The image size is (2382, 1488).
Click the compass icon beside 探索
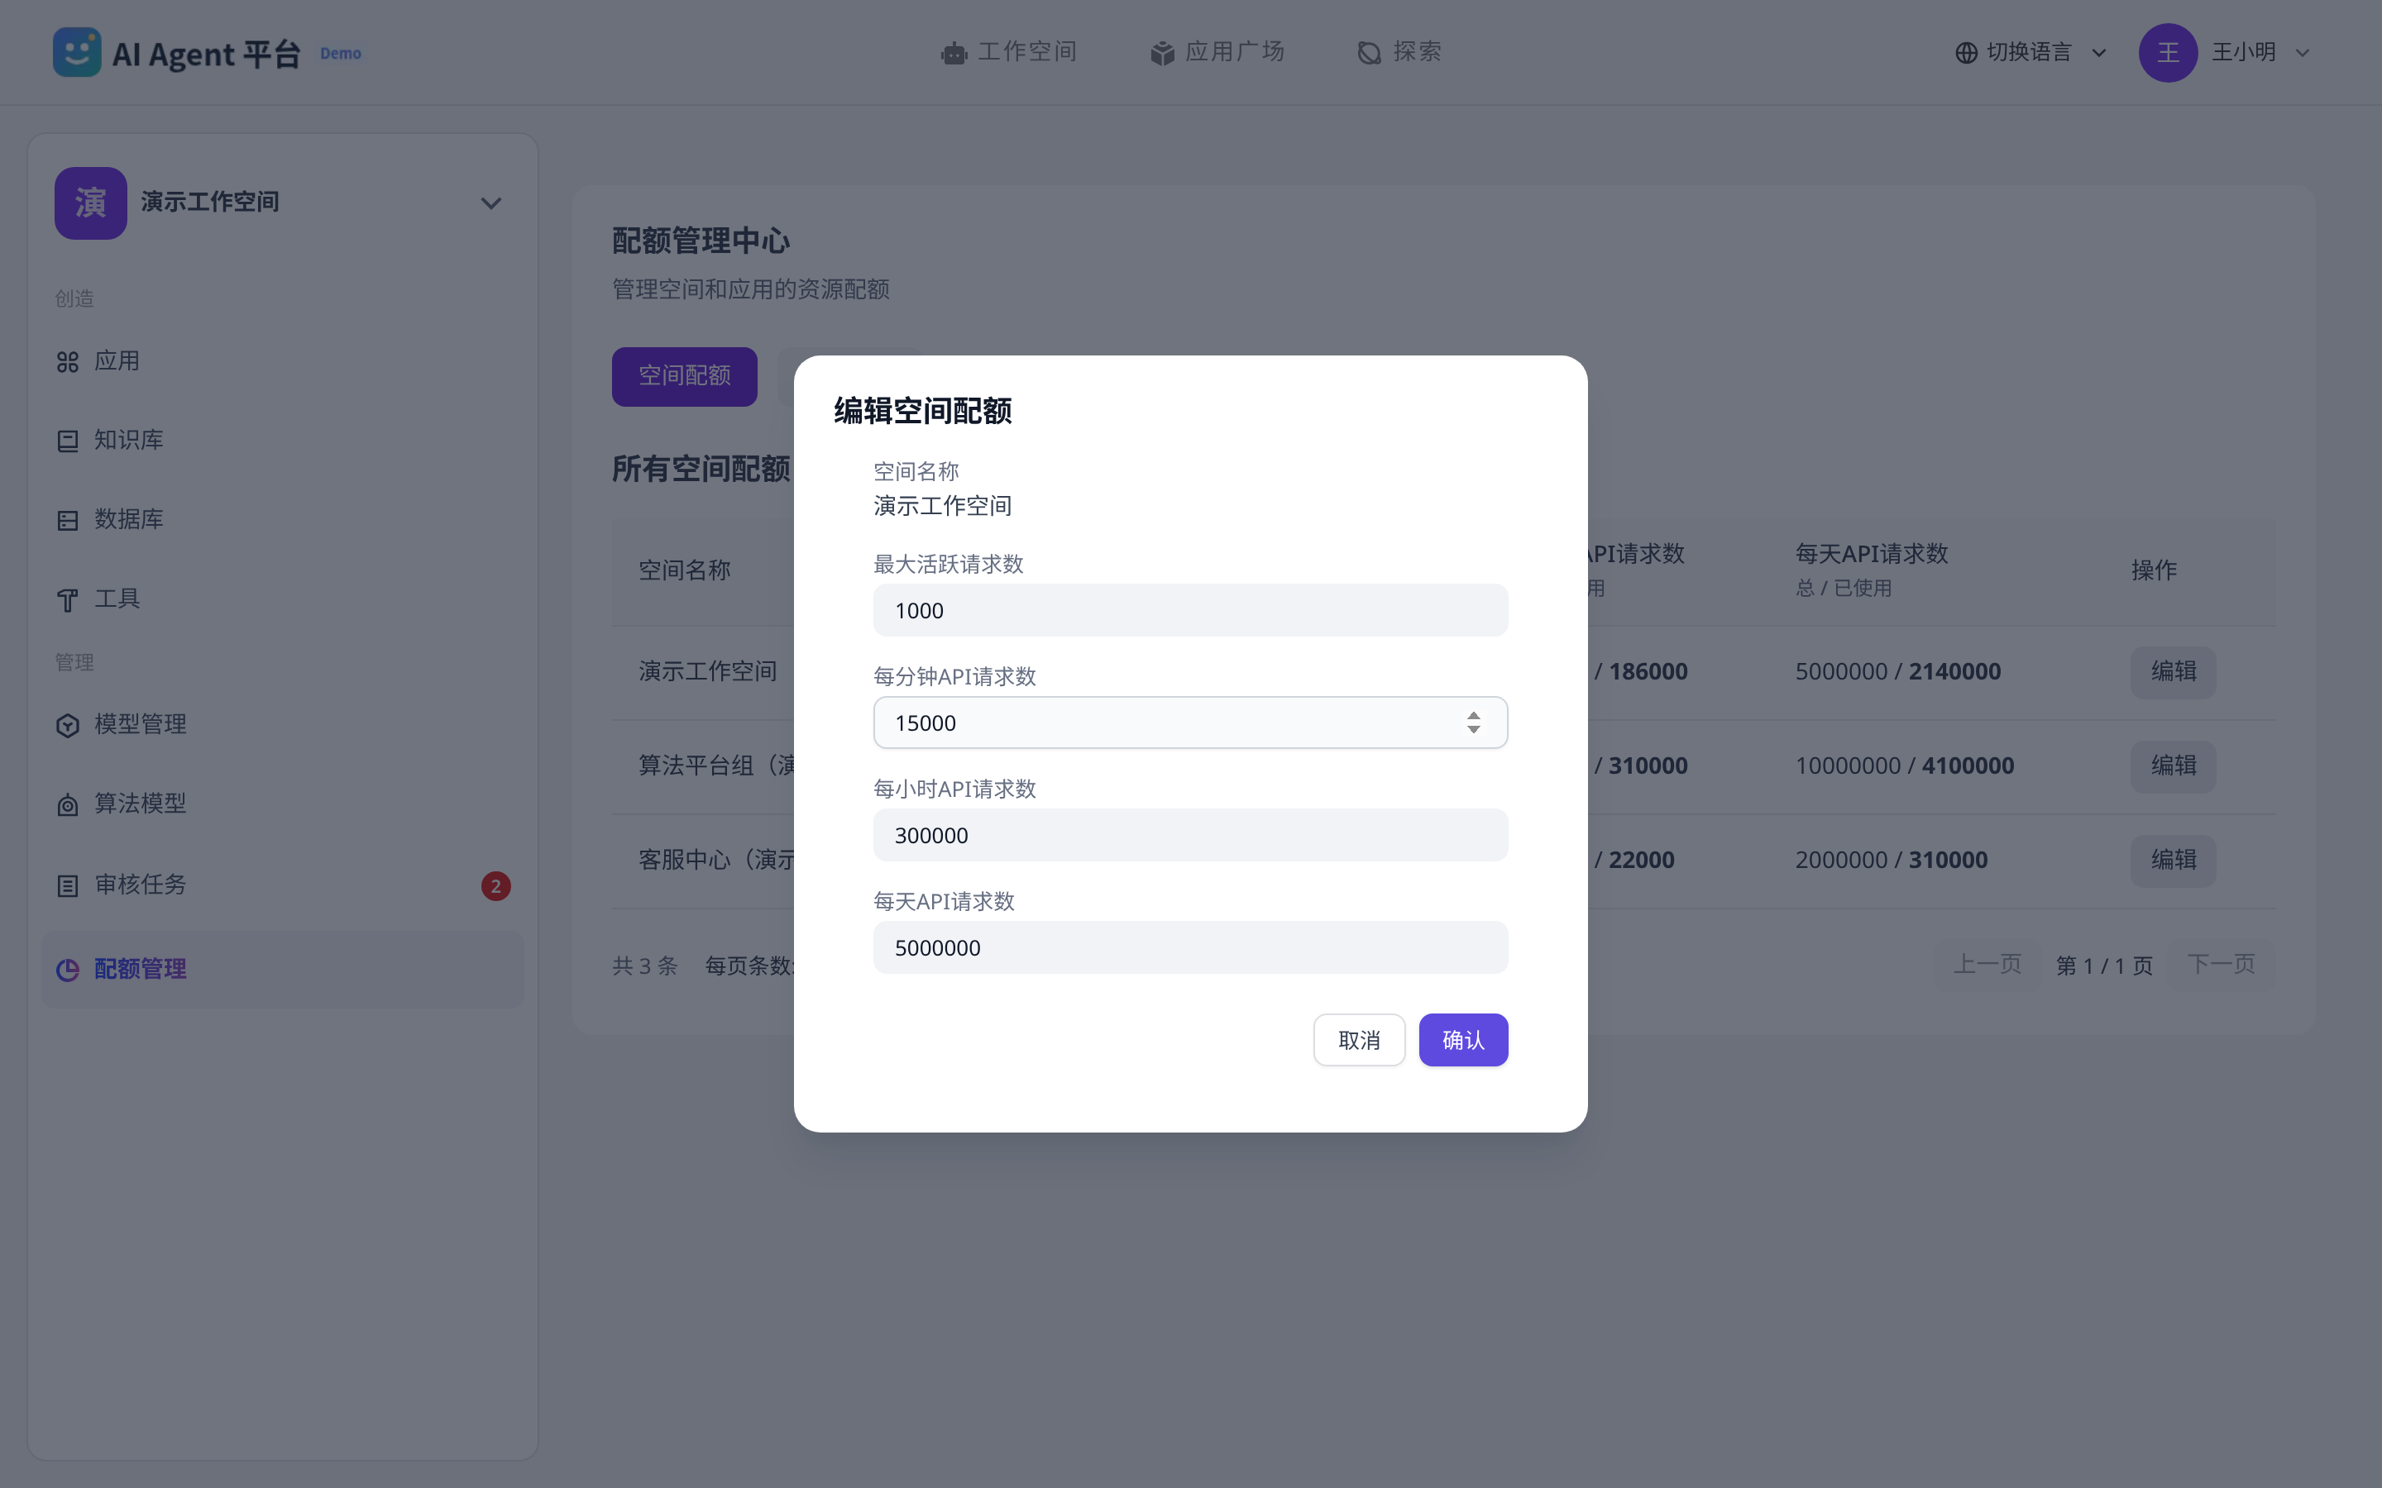click(1369, 53)
